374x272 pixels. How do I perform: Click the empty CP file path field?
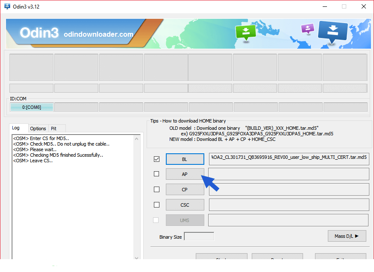point(289,189)
